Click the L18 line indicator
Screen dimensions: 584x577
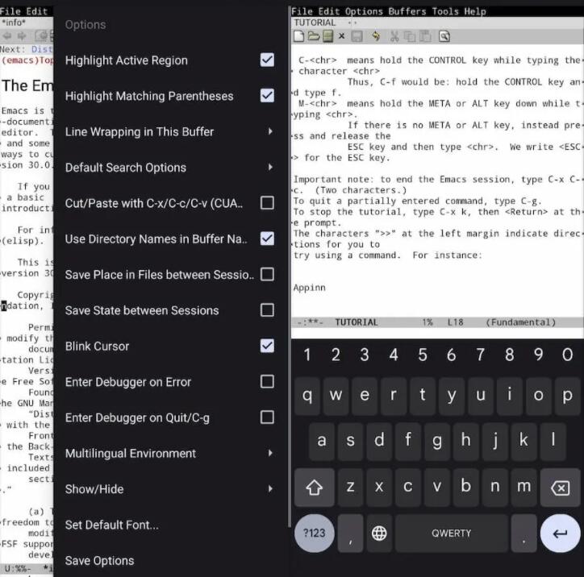tap(456, 322)
